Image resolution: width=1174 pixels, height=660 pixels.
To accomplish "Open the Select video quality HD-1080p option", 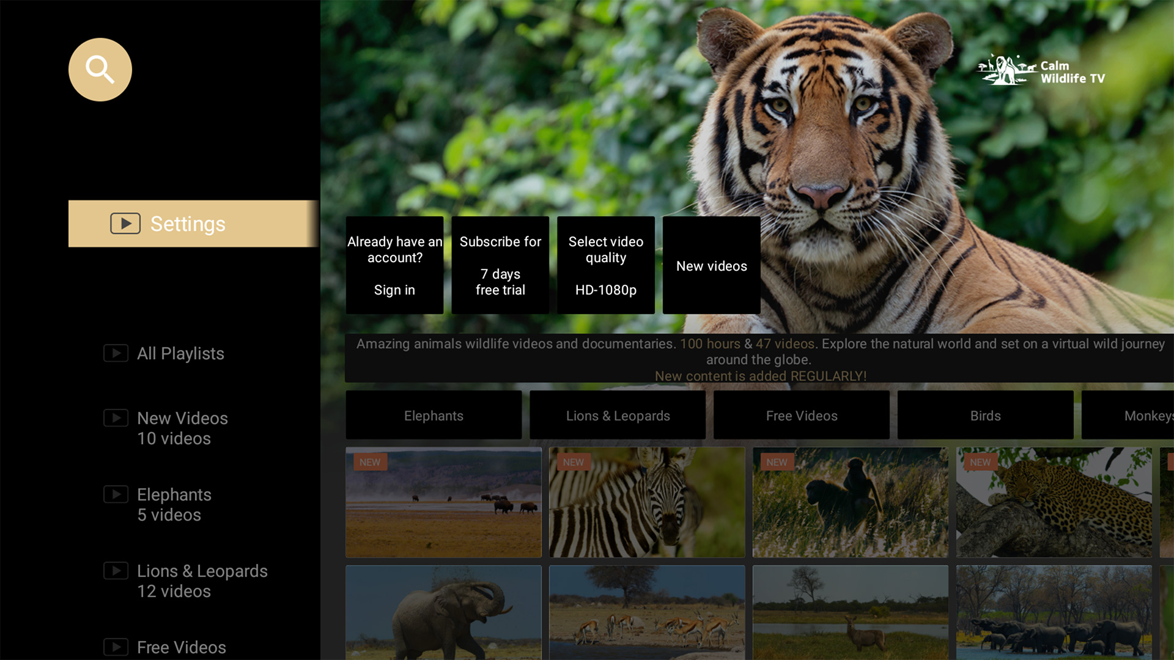I will click(x=605, y=265).
